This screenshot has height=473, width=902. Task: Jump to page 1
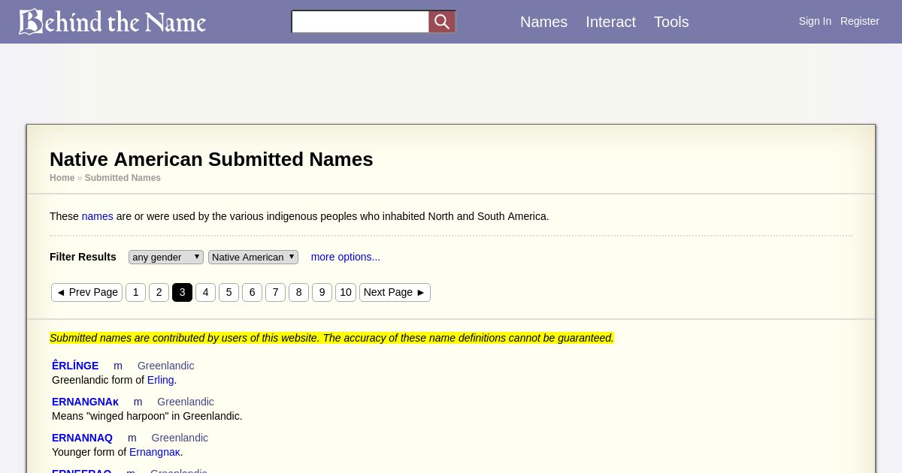click(135, 292)
